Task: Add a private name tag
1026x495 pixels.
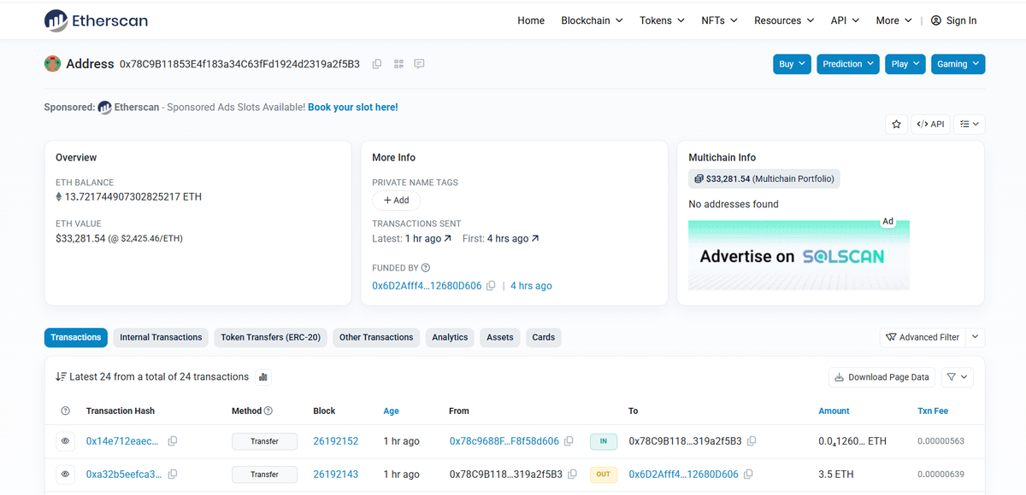Action: (396, 201)
